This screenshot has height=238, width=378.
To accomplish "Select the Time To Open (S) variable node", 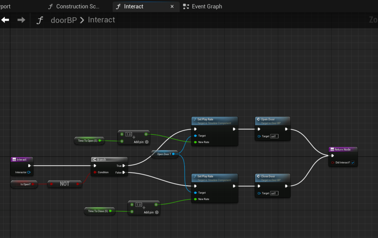I will pos(87,141).
